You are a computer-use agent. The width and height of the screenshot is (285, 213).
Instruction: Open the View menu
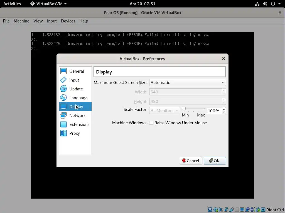tap(38, 21)
